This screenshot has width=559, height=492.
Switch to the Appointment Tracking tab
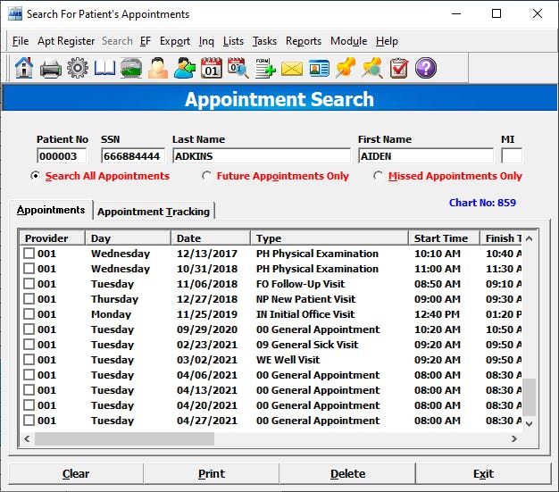pyautogui.click(x=154, y=212)
